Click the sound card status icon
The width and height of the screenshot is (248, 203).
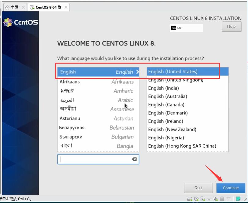pos(216,199)
